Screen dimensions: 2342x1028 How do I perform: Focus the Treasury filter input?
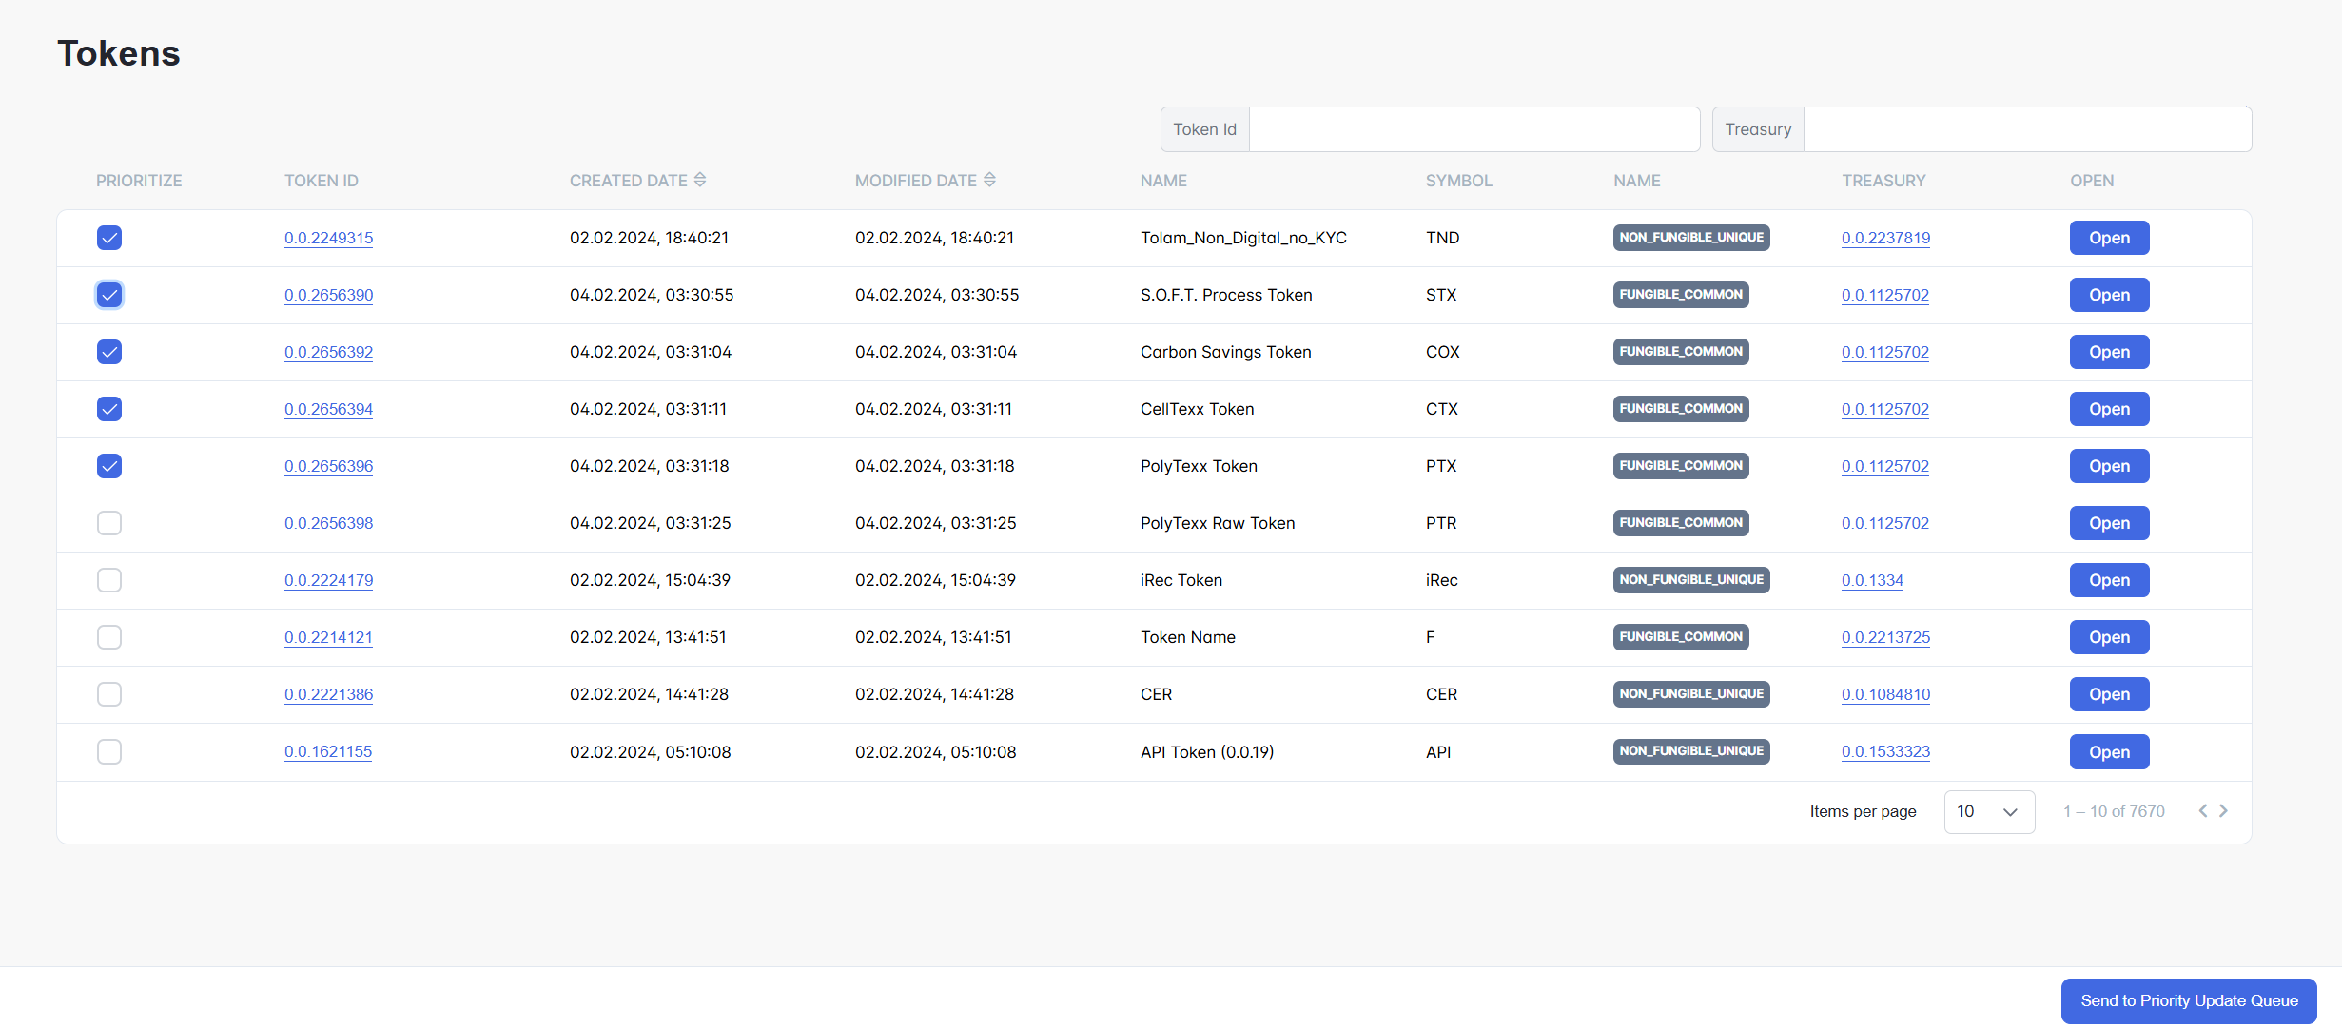tap(2026, 129)
